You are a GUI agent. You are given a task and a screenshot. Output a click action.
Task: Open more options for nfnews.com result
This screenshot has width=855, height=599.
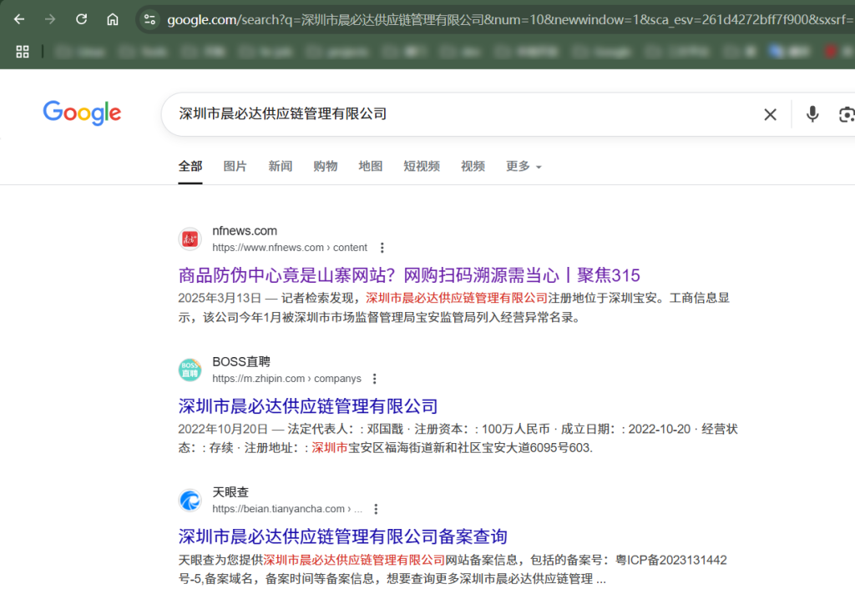coord(382,248)
